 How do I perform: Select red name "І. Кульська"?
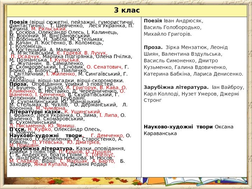65,60
